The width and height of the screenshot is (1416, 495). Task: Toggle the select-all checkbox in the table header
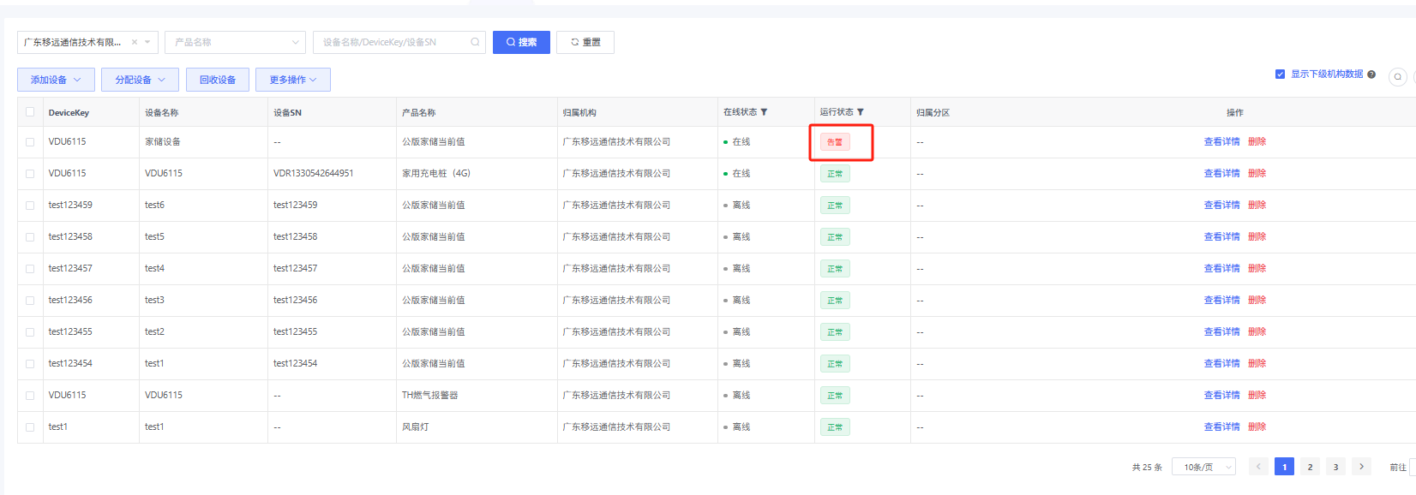tap(30, 112)
